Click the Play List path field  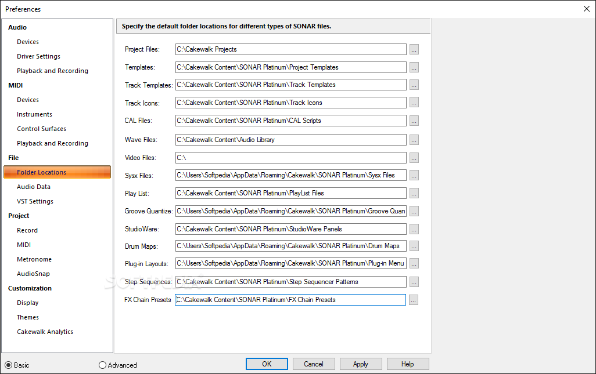(291, 193)
